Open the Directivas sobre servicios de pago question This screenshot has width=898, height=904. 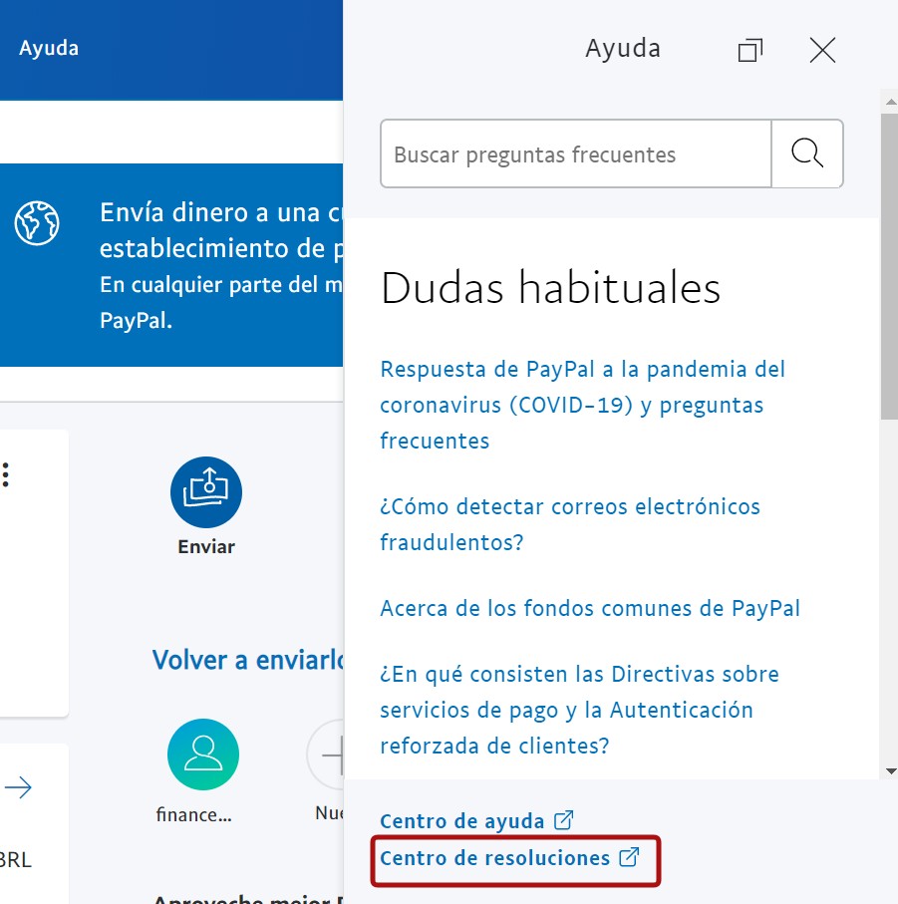[x=579, y=710]
